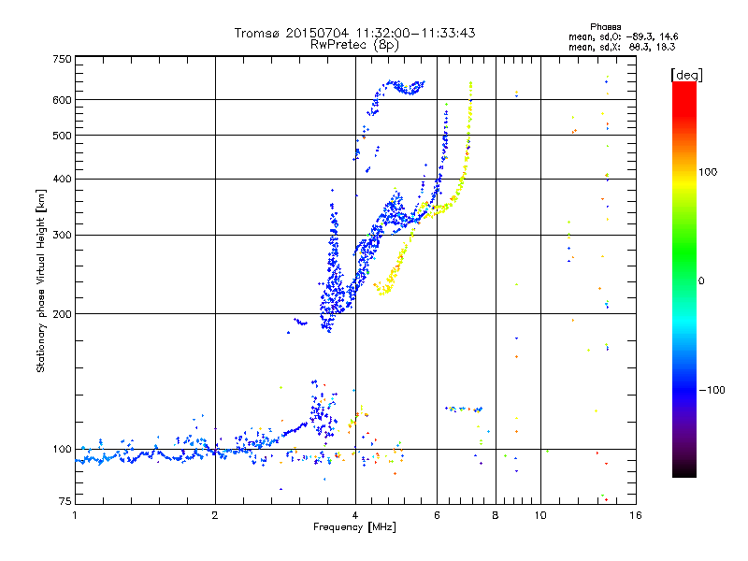Click the '4' tick on the frequency axis
This screenshot has width=748, height=561.
point(355,515)
